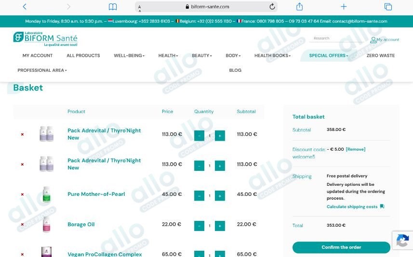Viewport: 413px width, 257px height.
Task: Expand the BEAUTY dropdown menu
Action: [202, 55]
